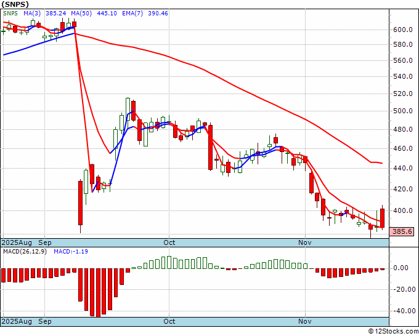Click the MA(50) value 445.10
Screen dimensions: 419x336
point(107,14)
